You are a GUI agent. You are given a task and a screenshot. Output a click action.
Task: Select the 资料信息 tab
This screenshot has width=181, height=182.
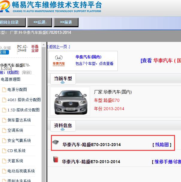63,126
